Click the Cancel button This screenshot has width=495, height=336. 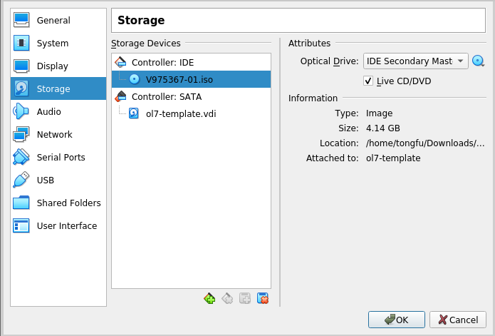[x=458, y=320]
